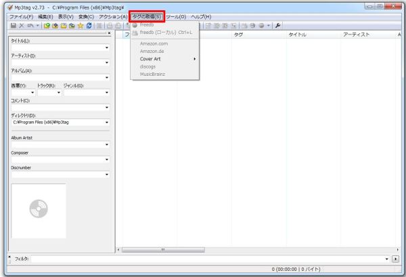This screenshot has height=277, width=406.
Task: Click the タグの取得(S) menu
Action: [x=147, y=16]
